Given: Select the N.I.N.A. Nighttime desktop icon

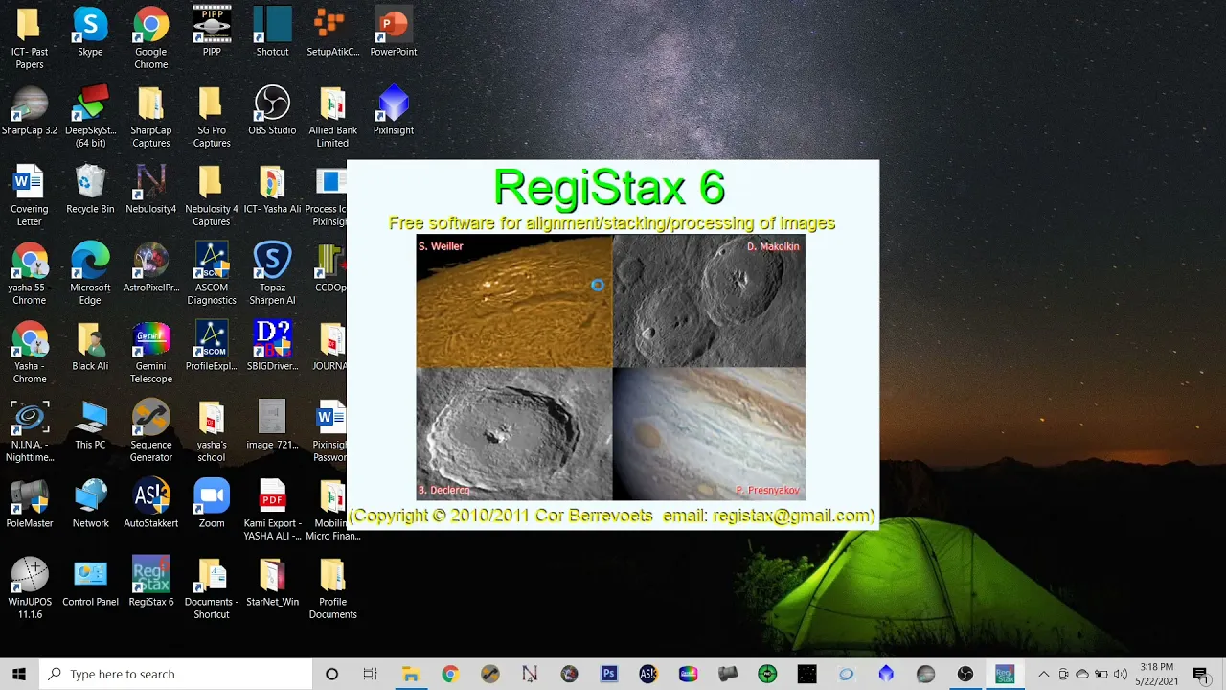Looking at the screenshot, I should 30,430.
